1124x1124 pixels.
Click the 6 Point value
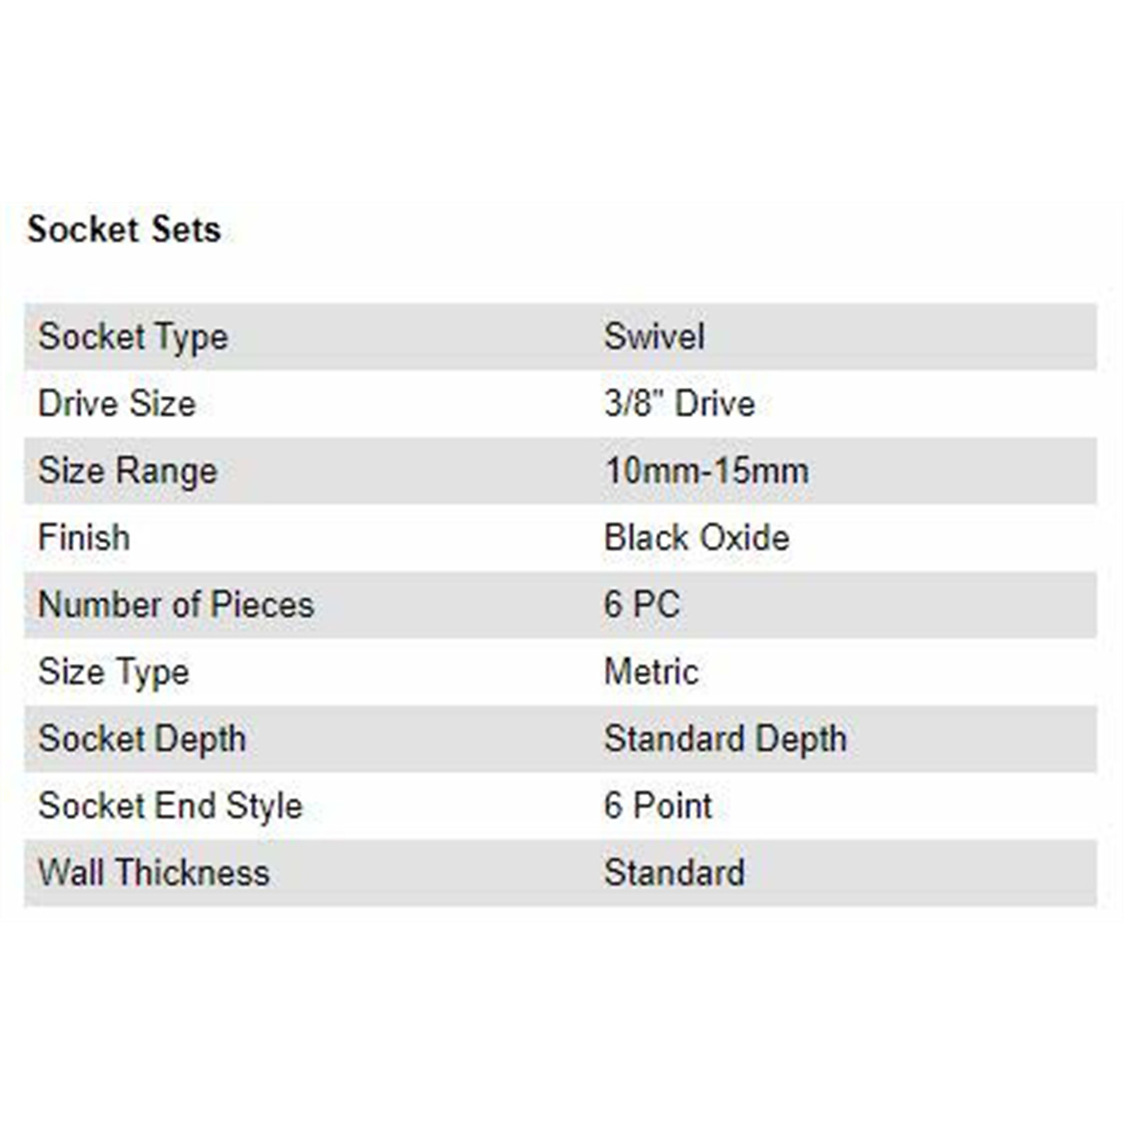coord(658,806)
